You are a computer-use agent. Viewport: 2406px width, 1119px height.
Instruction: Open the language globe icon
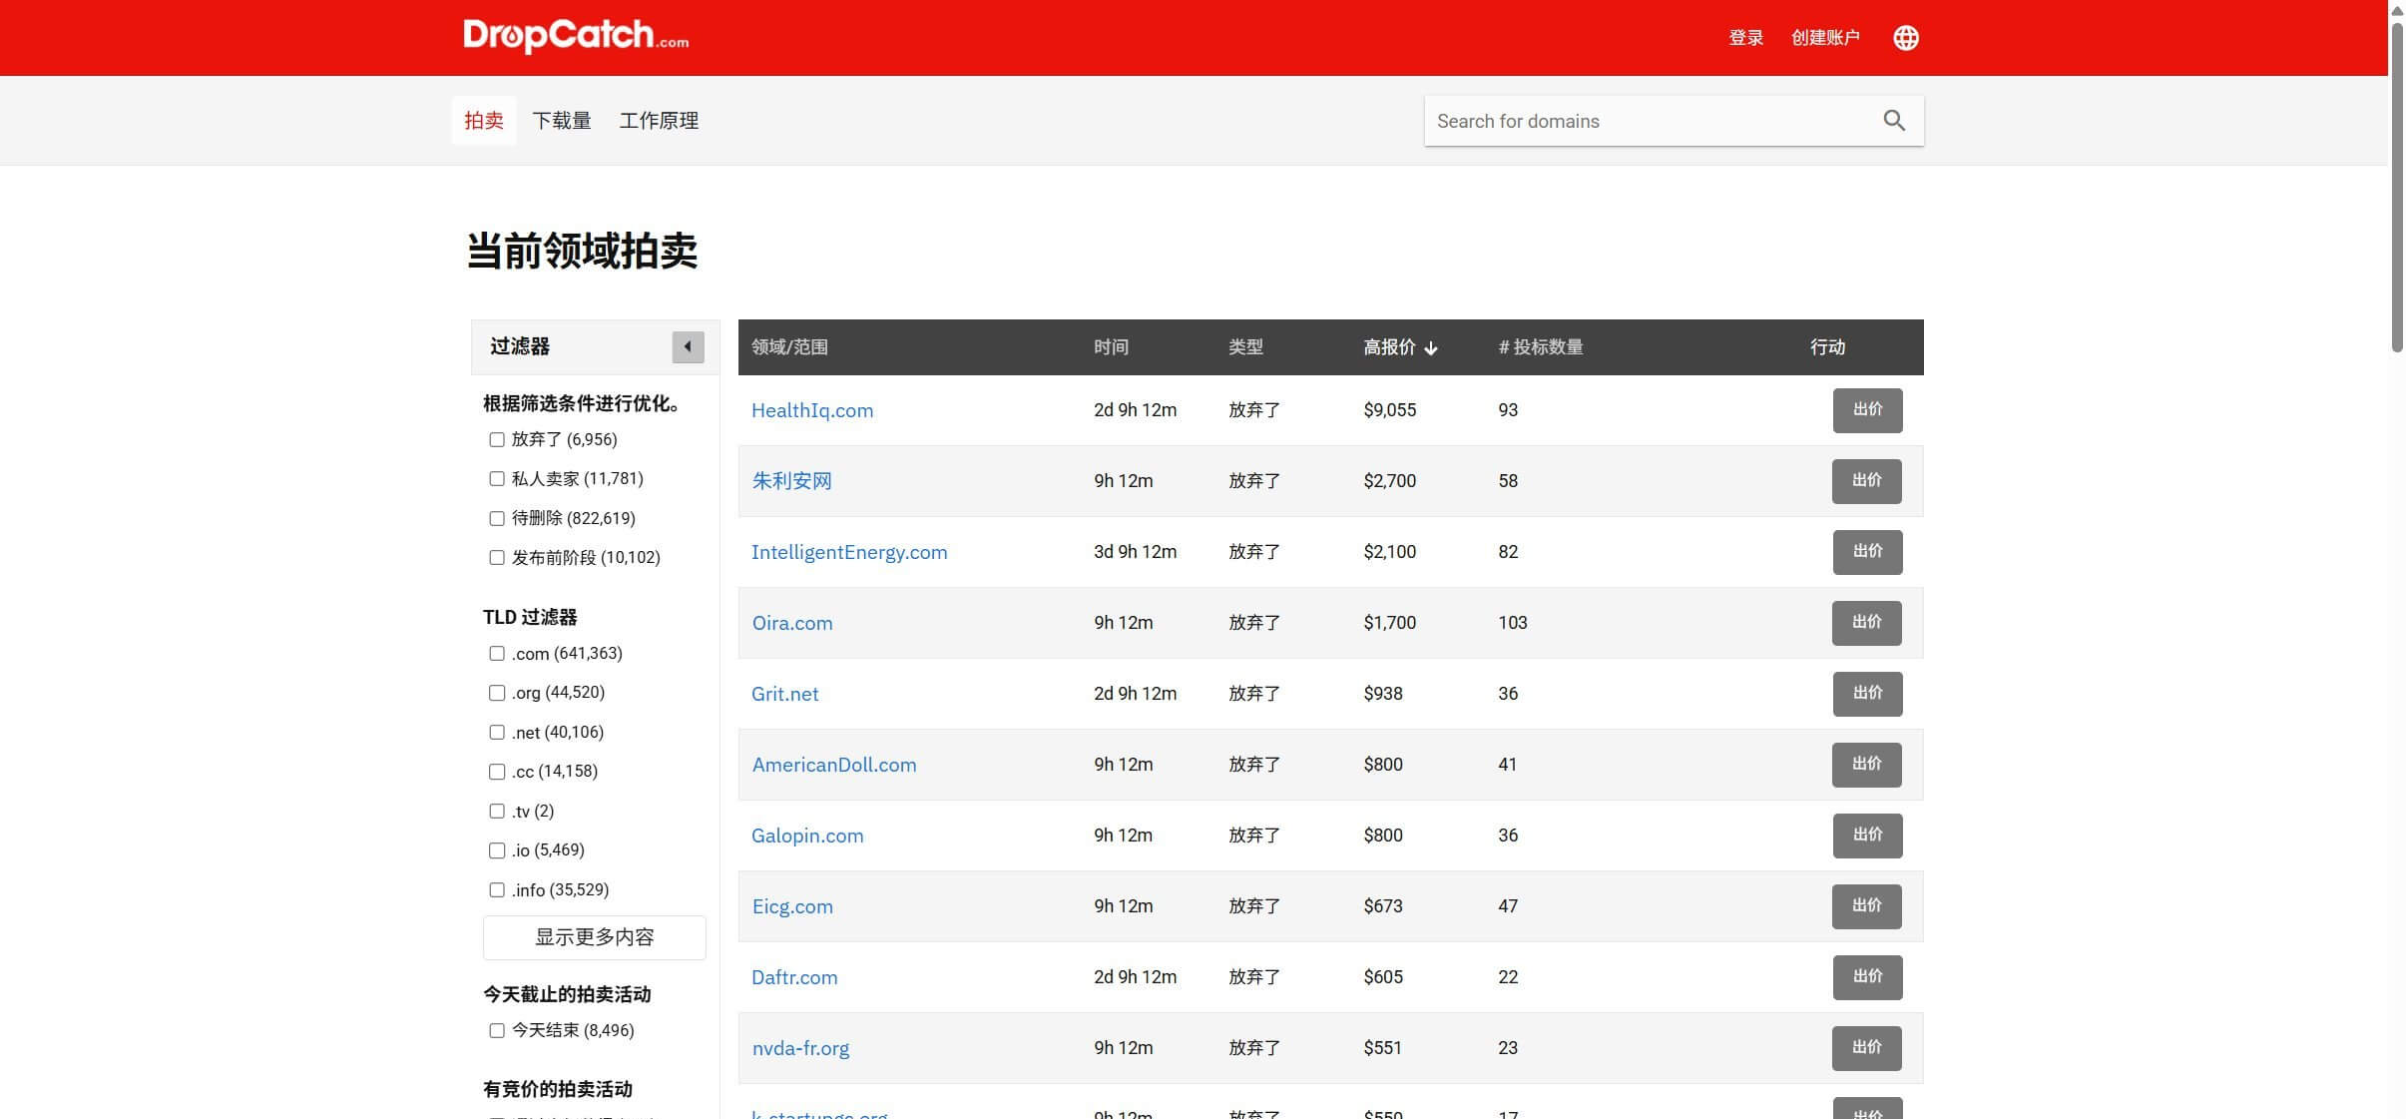click(x=1905, y=38)
